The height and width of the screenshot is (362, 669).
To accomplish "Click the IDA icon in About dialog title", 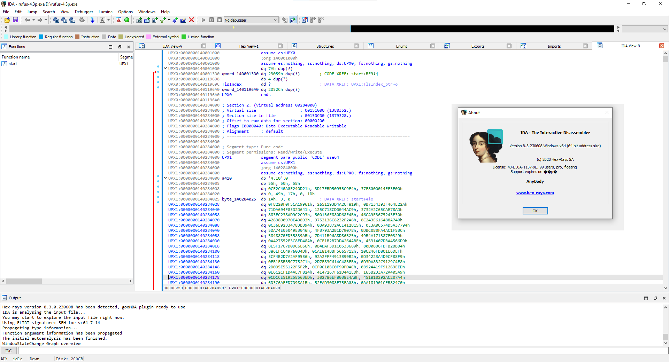I will pyautogui.click(x=464, y=113).
